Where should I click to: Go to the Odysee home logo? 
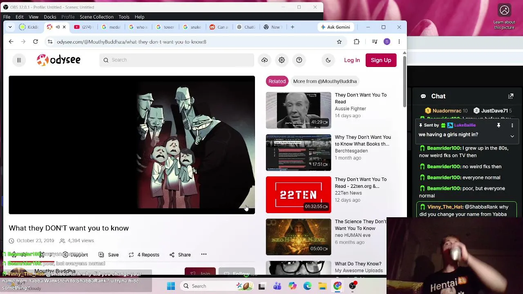[x=58, y=60]
